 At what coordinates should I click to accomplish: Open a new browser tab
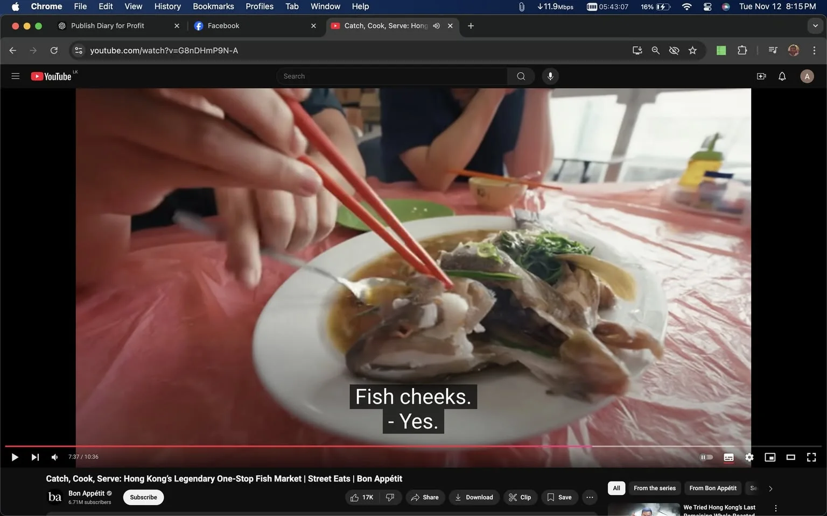click(x=471, y=26)
